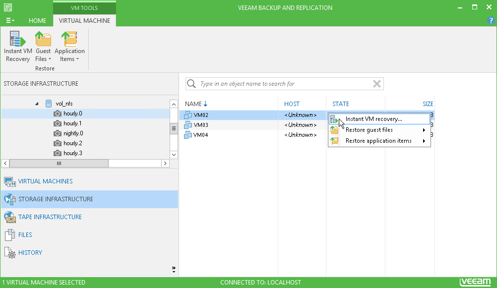Choose Restore application items context menu entry
The width and height of the screenshot is (497, 288).
379,141
